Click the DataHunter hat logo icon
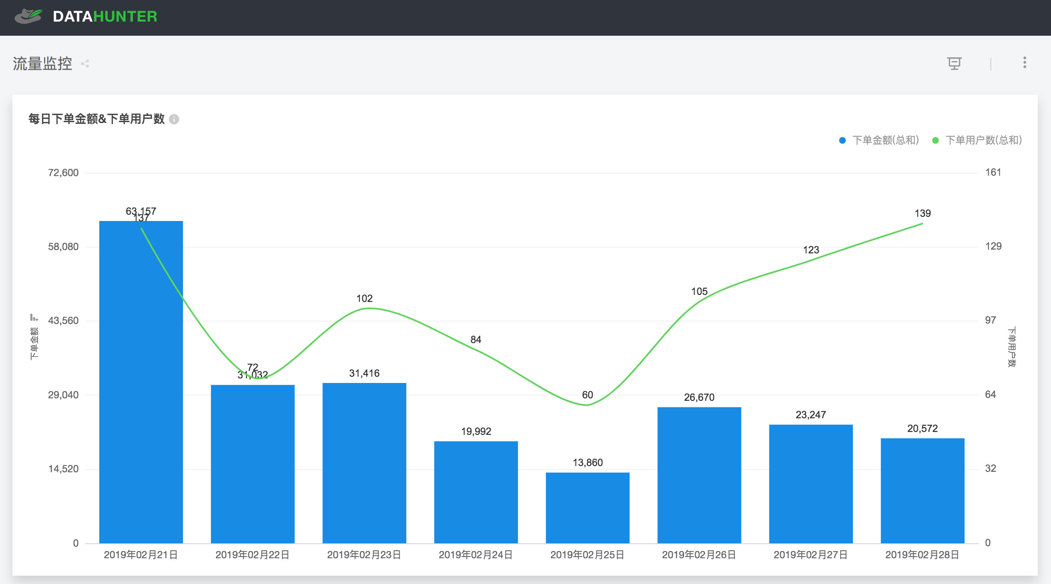The image size is (1051, 584). [28, 16]
